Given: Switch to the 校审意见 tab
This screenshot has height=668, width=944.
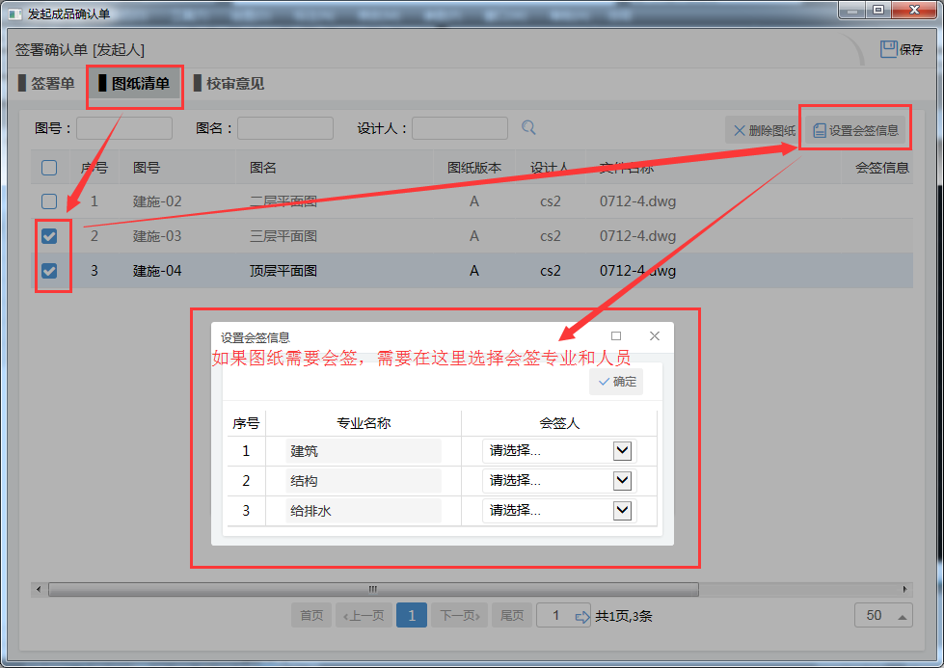Looking at the screenshot, I should pyautogui.click(x=229, y=84).
